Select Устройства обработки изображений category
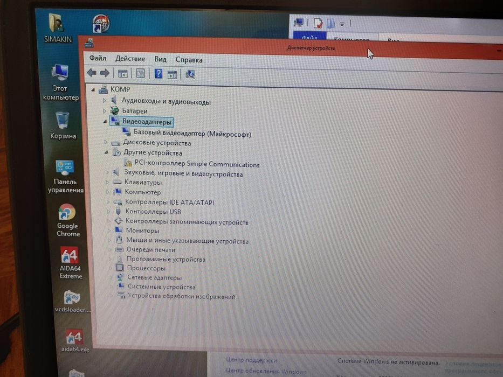The height and width of the screenshot is (377, 503). point(182,296)
